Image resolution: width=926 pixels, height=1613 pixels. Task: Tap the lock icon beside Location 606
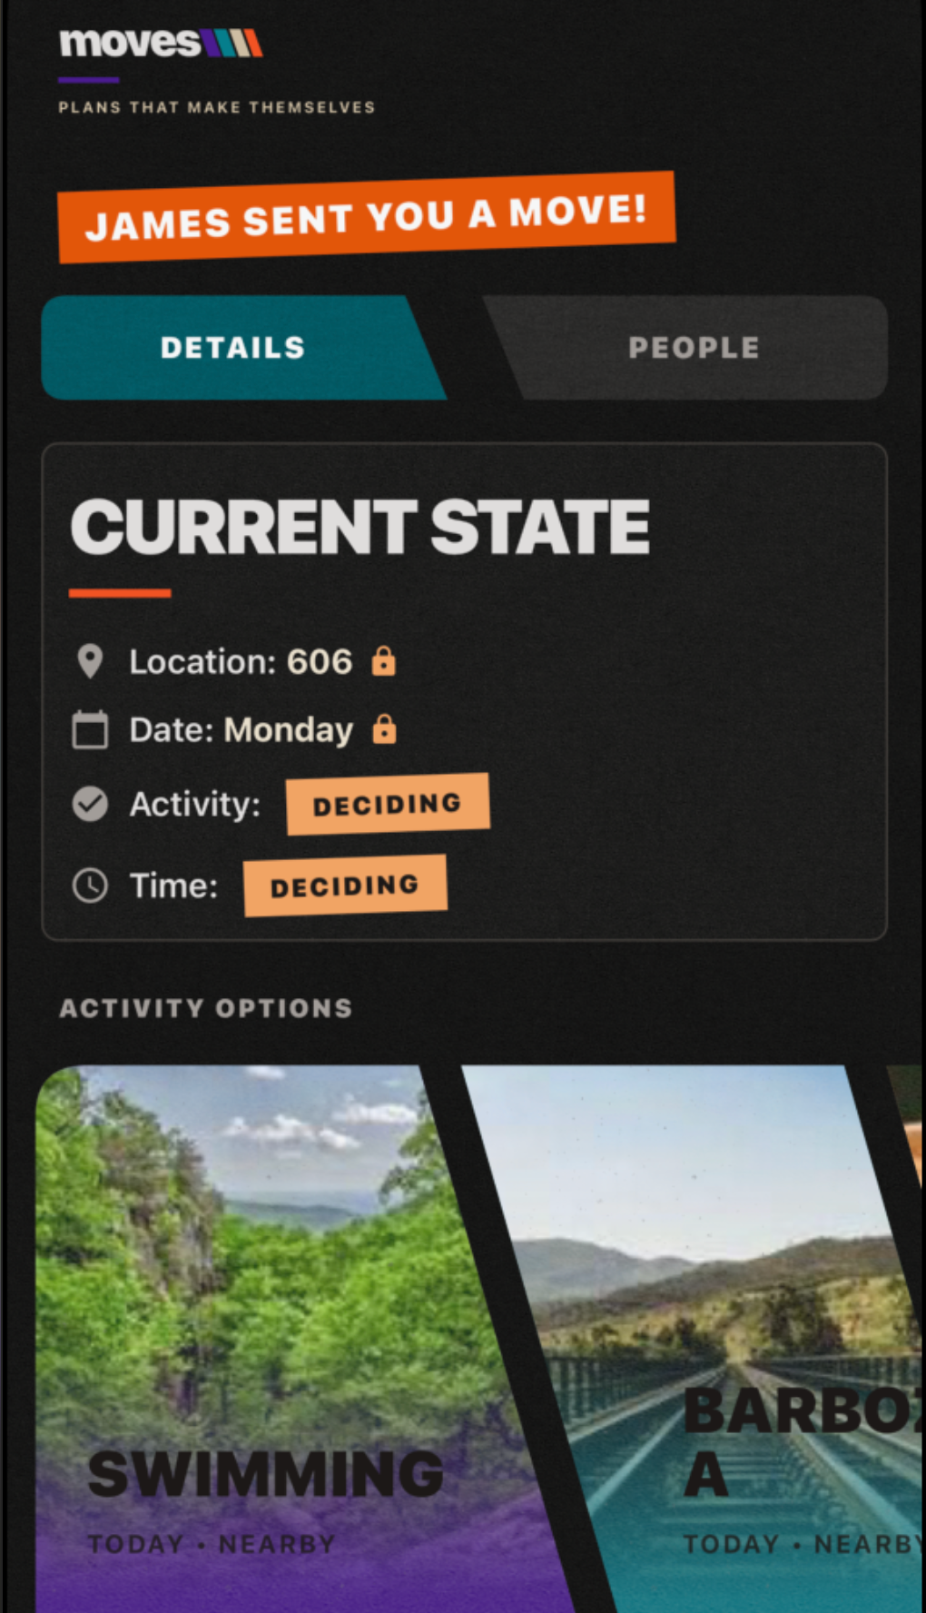(x=384, y=660)
